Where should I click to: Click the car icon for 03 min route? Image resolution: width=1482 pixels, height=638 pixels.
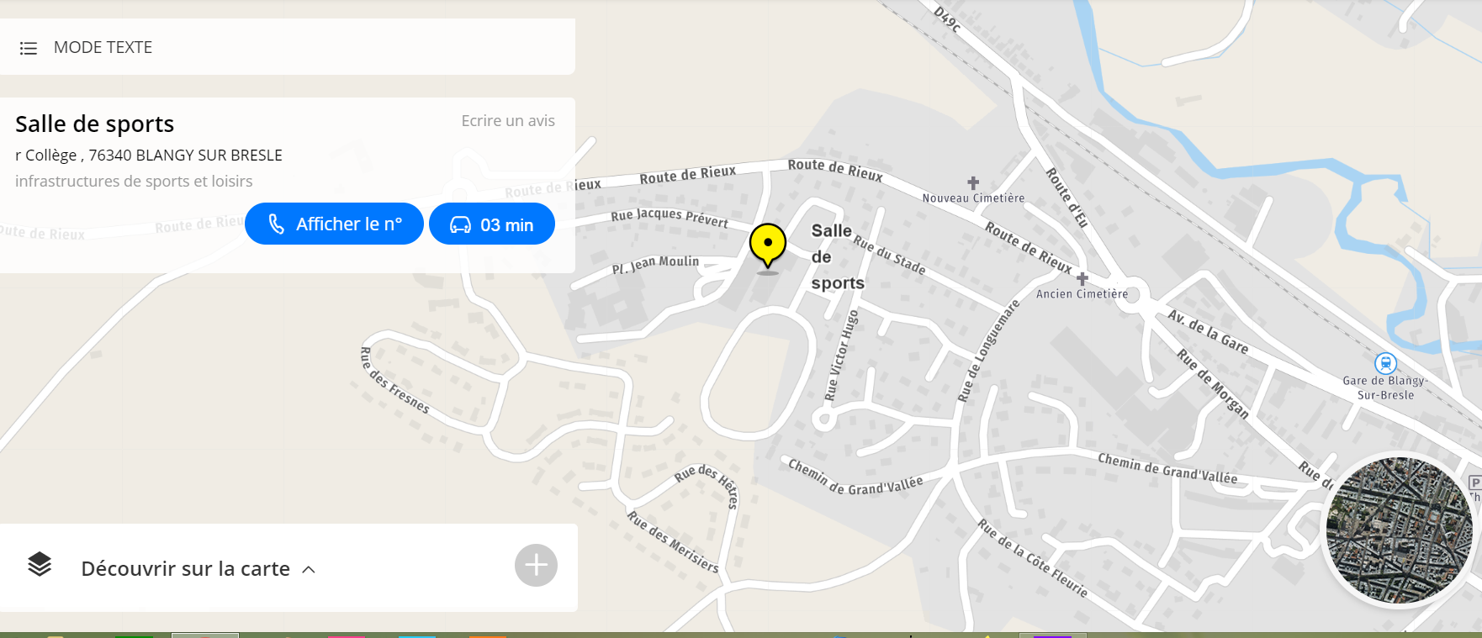460,224
